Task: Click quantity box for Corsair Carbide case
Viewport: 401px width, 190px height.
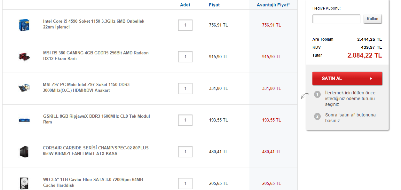Action: 185,152
